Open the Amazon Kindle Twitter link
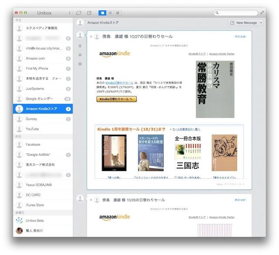Image resolution: width=279 pixels, height=255 pixels. coord(221,54)
